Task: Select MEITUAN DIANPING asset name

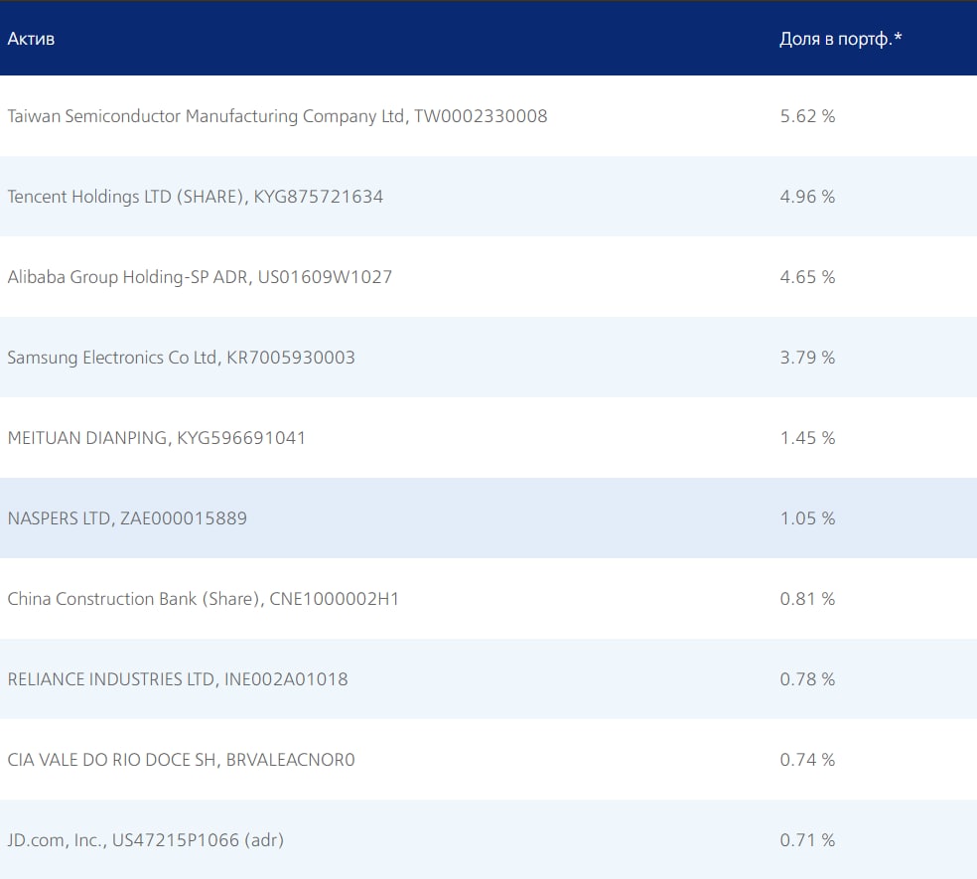Action: (157, 438)
